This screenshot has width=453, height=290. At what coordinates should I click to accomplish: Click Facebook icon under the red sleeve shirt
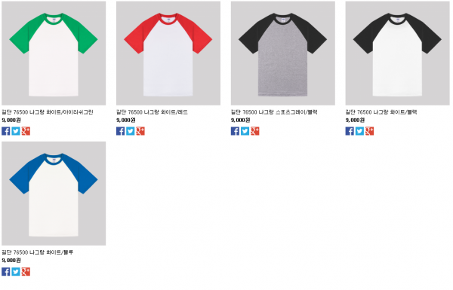(121, 131)
